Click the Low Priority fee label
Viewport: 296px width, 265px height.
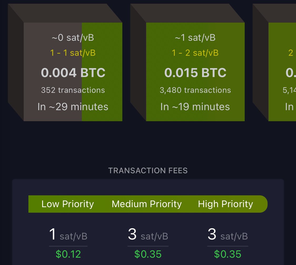68,204
